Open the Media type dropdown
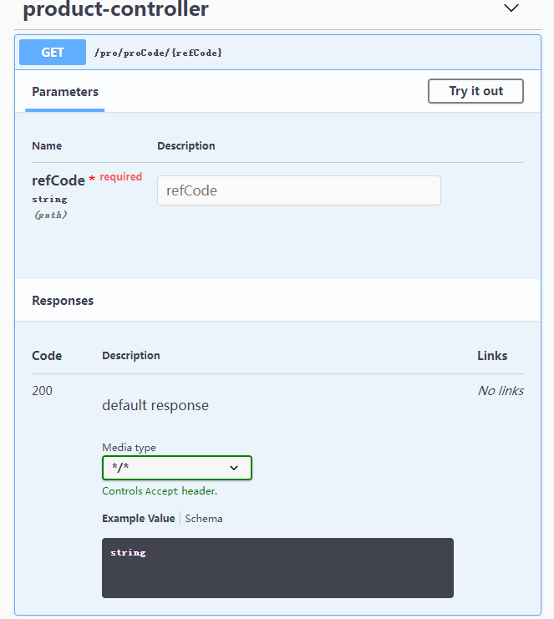554x619 pixels. pyautogui.click(x=176, y=468)
